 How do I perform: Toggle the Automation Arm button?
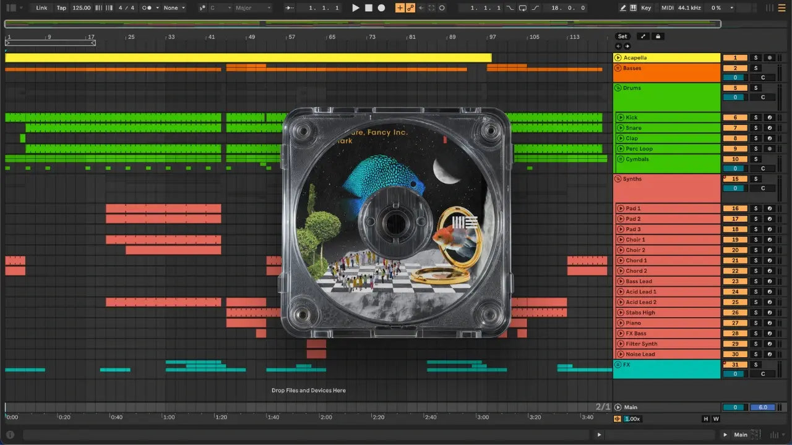pyautogui.click(x=410, y=8)
